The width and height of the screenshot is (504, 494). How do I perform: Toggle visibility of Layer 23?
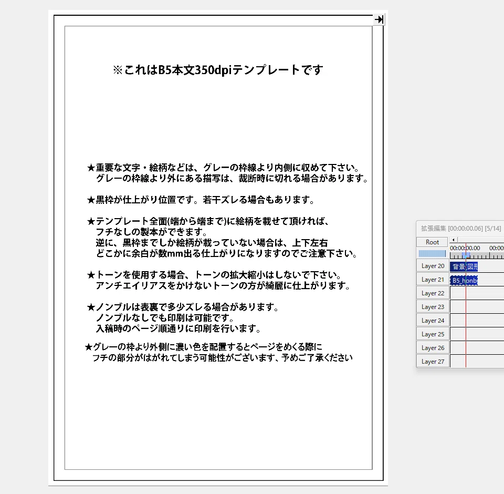click(x=433, y=307)
